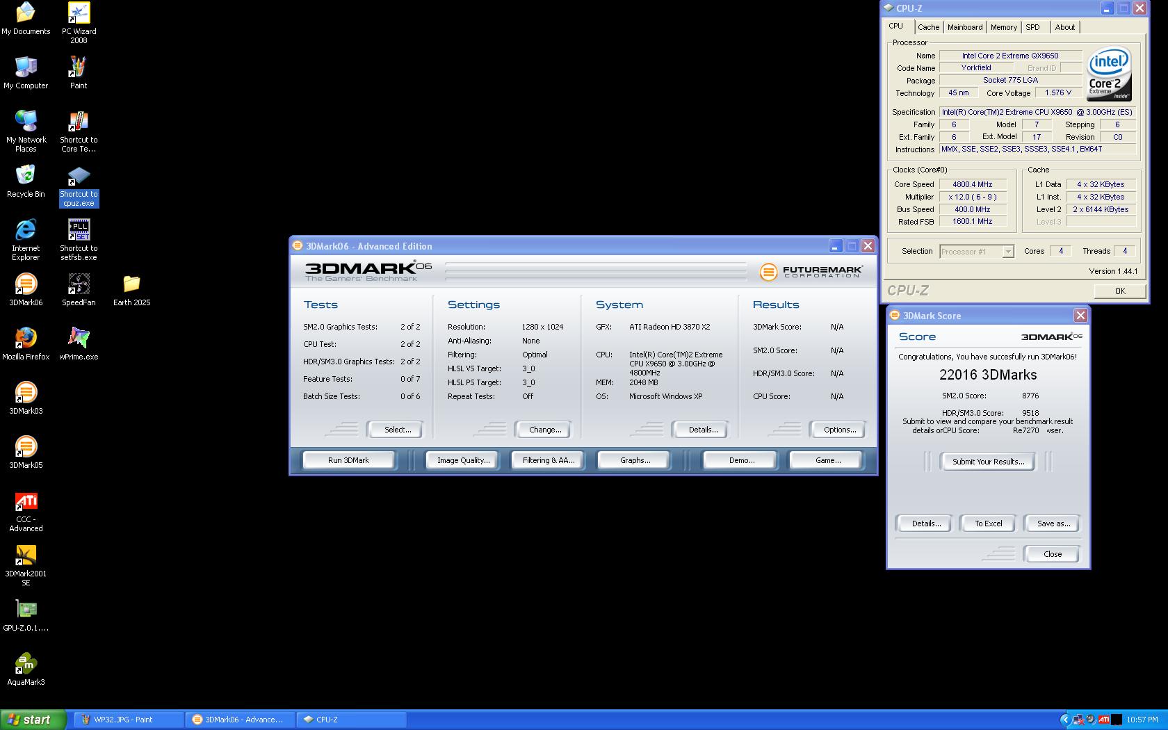
Task: Export score To Excel
Action: point(988,524)
